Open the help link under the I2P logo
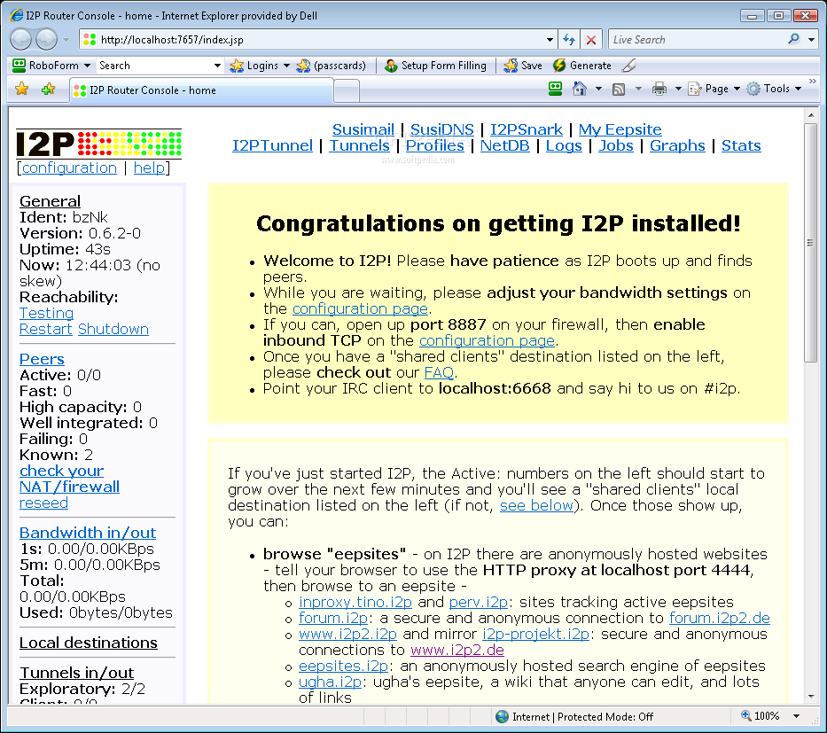 pos(149,168)
